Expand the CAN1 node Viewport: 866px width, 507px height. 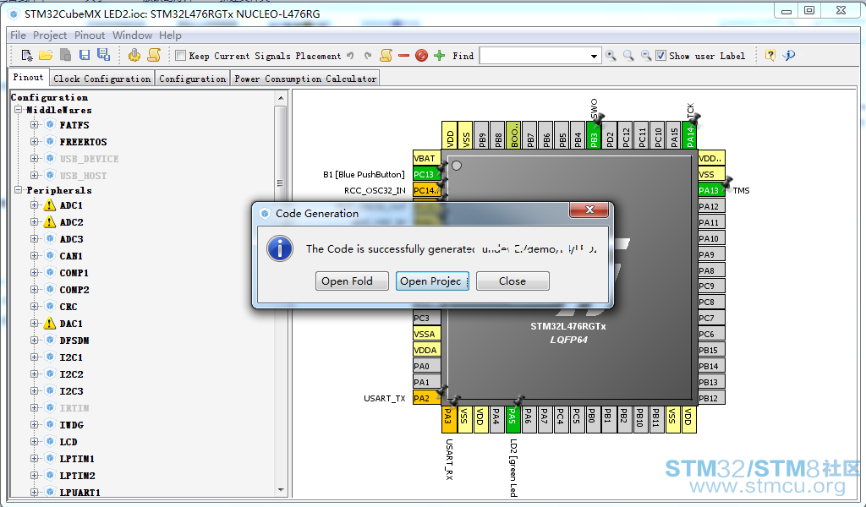[x=34, y=256]
